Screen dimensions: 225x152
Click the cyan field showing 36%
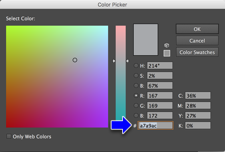(198, 96)
